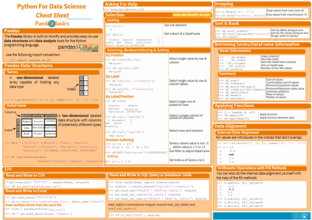This screenshot has width=312, height=220.
Task: Click the df.describe() code line
Action: pos(234,93)
